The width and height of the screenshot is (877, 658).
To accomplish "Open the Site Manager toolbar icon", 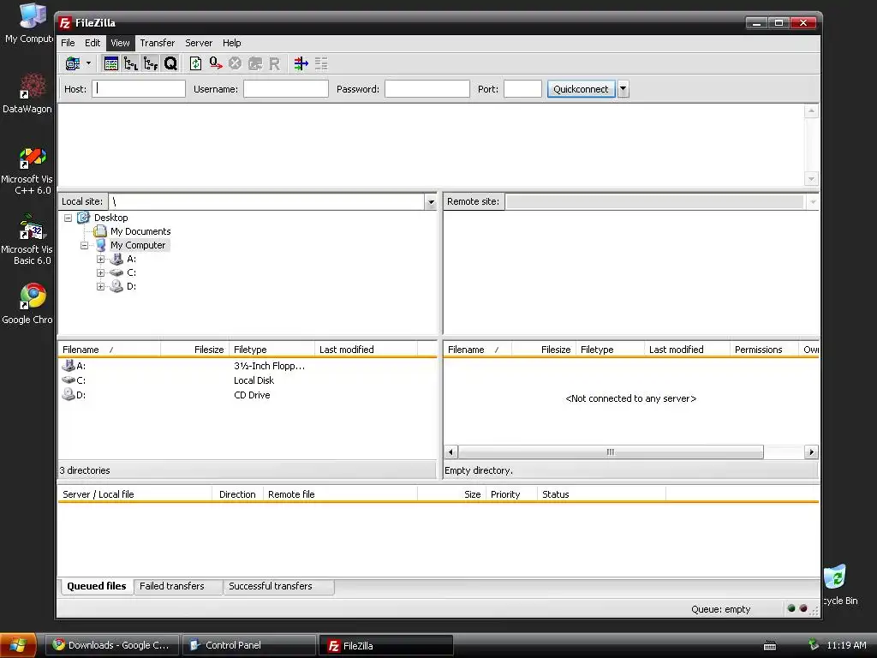I will tap(73, 63).
